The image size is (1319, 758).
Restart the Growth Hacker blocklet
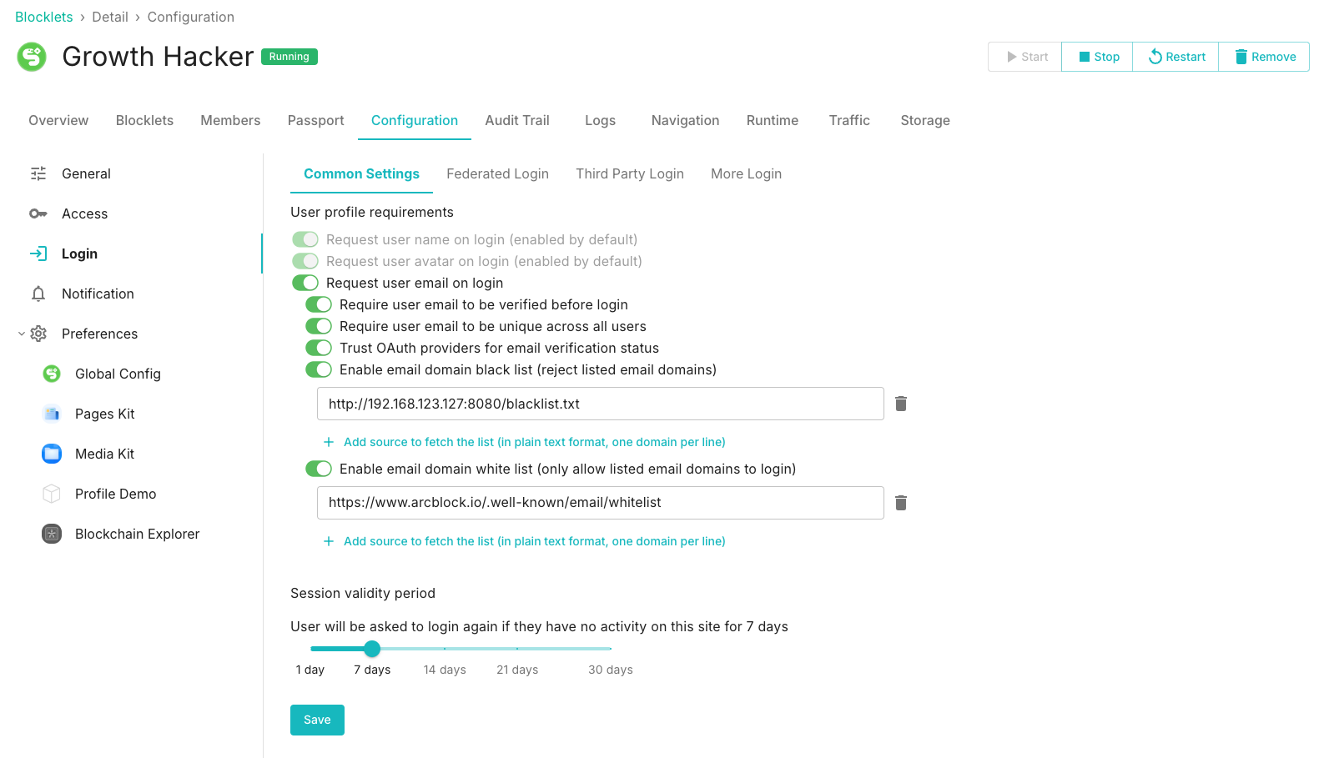1176,57
